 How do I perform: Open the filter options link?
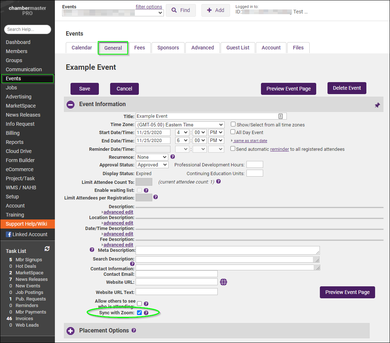149,7
